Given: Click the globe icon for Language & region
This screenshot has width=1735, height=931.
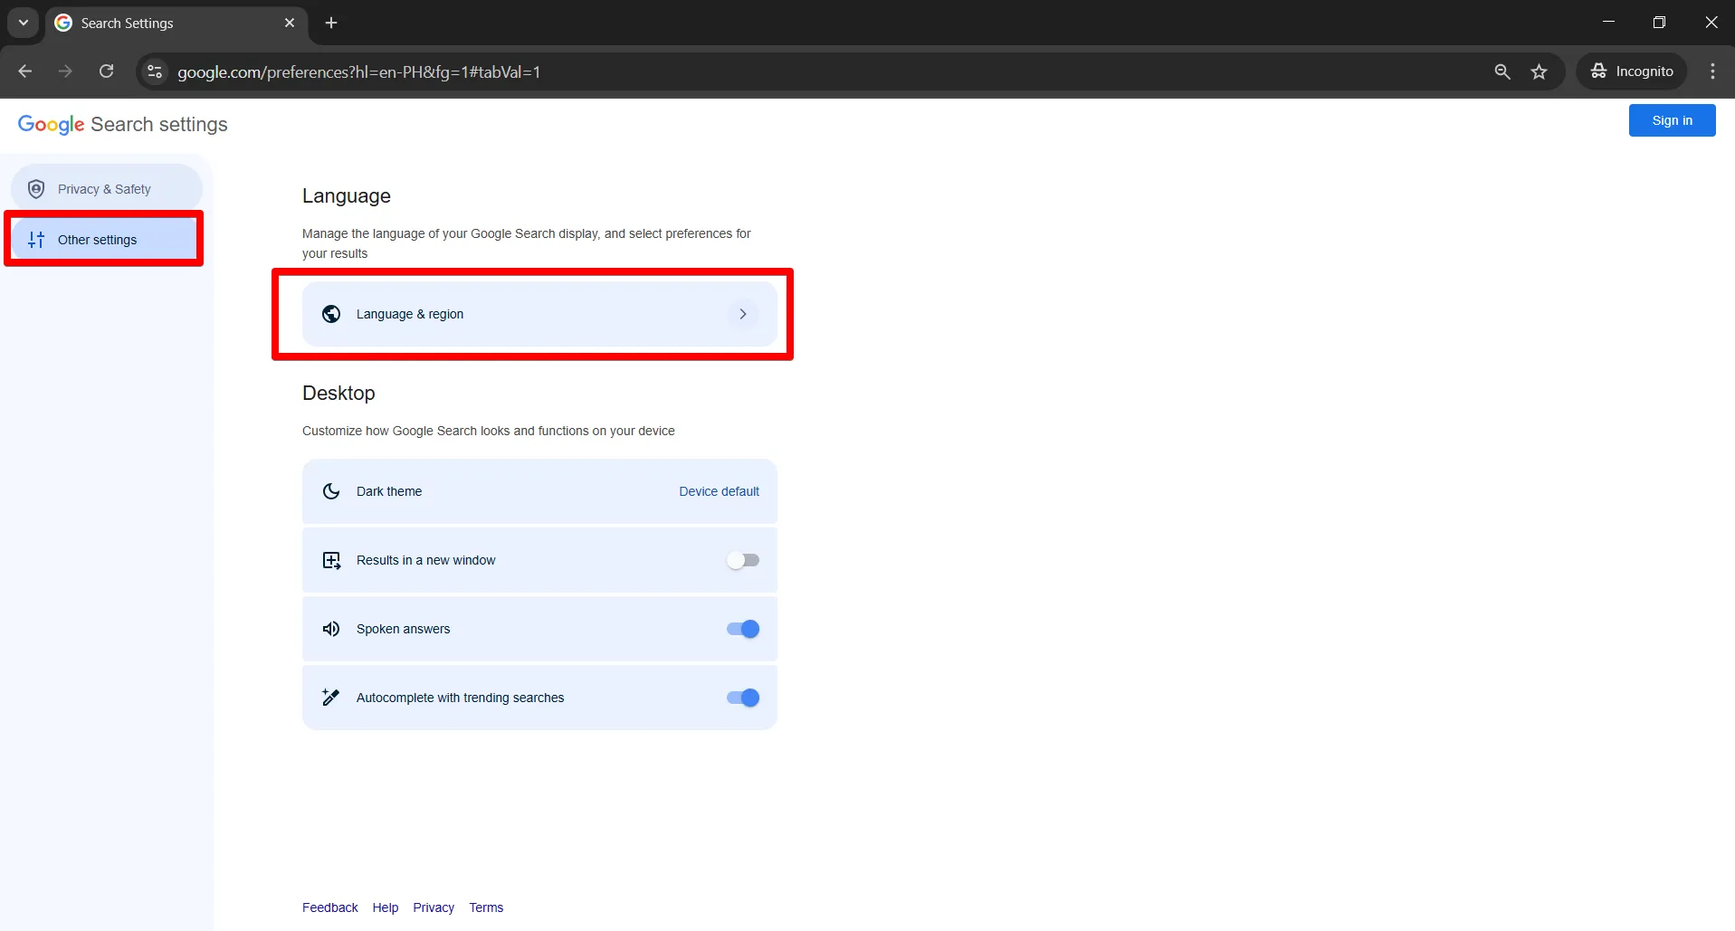Looking at the screenshot, I should pyautogui.click(x=331, y=314).
